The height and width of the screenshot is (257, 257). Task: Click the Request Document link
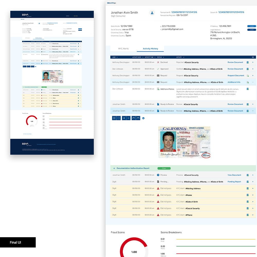236,76
